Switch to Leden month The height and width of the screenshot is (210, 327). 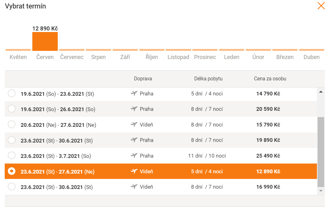(232, 57)
